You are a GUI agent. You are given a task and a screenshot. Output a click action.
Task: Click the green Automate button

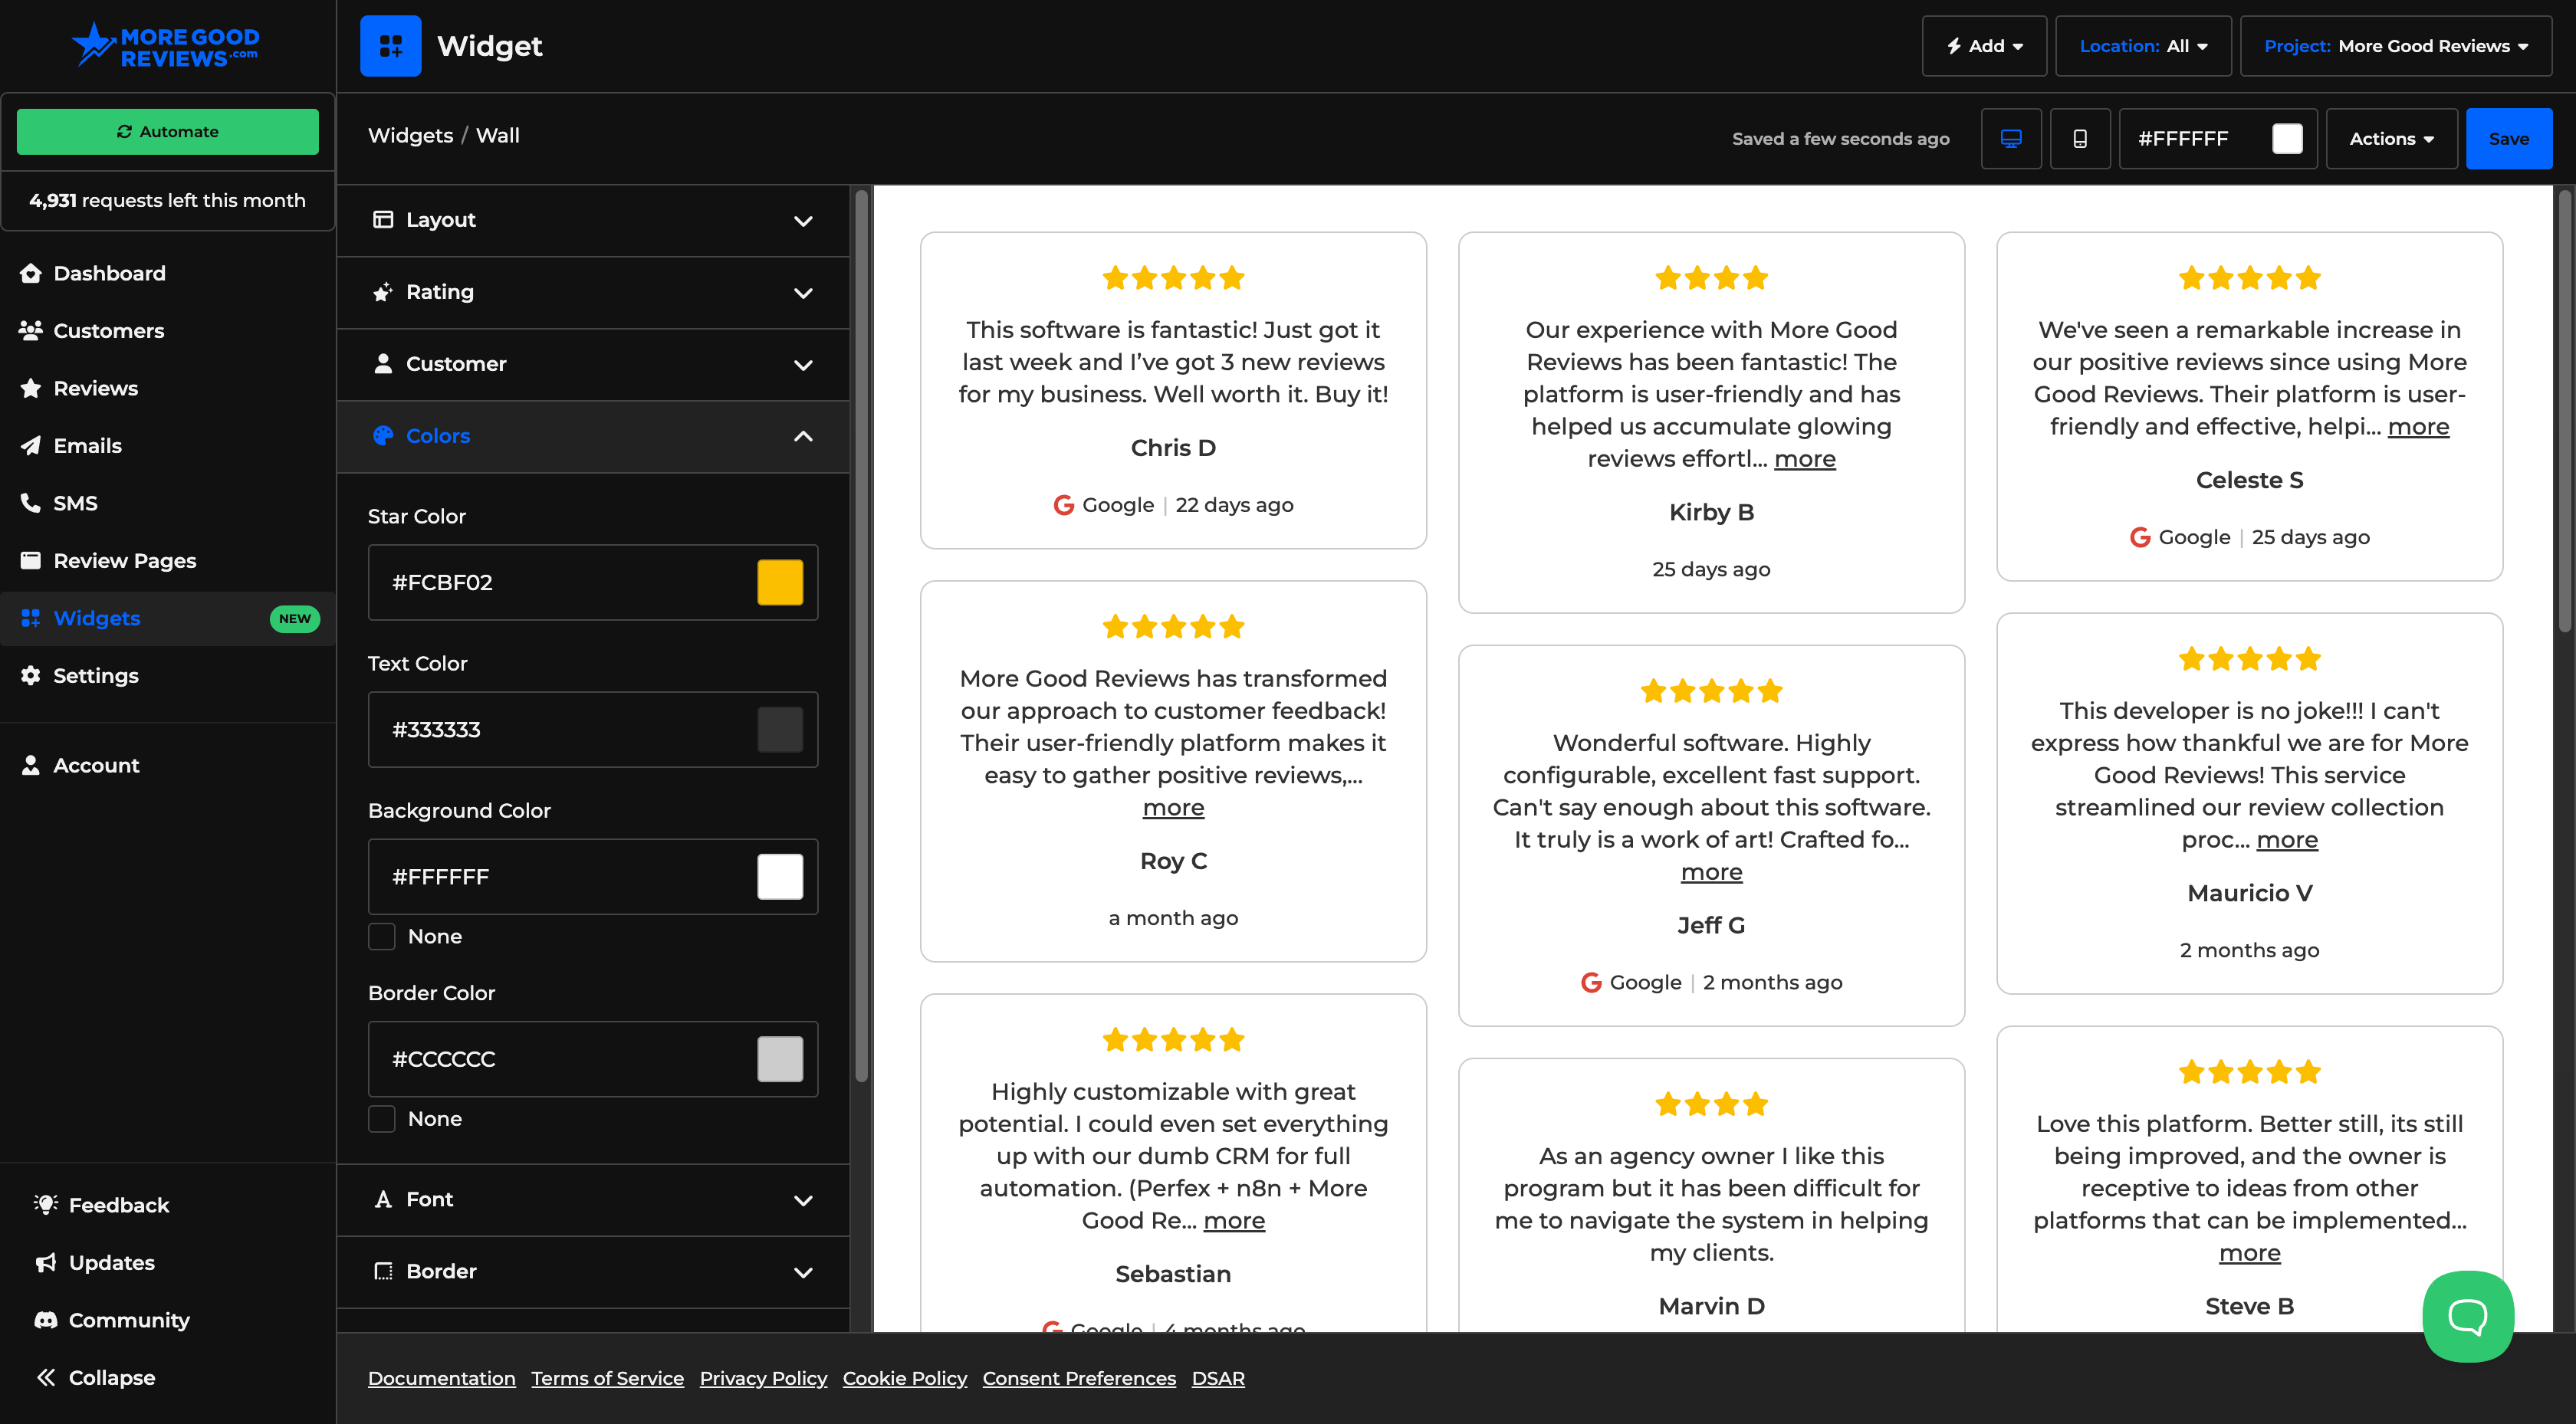tap(168, 131)
